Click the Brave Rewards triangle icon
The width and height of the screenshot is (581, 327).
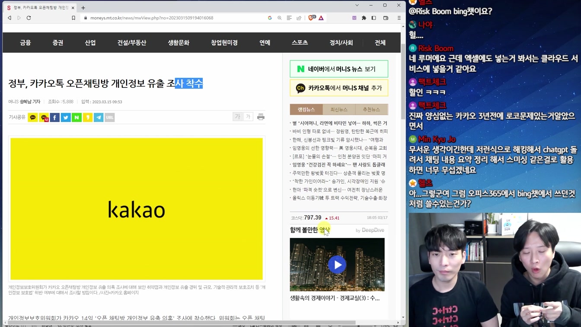(321, 18)
